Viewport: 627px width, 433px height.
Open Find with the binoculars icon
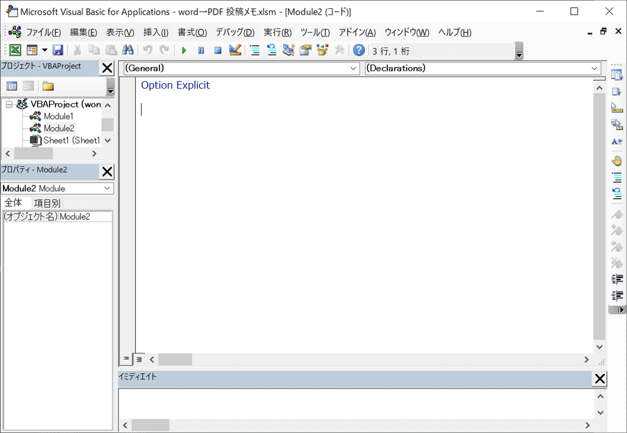[x=128, y=50]
